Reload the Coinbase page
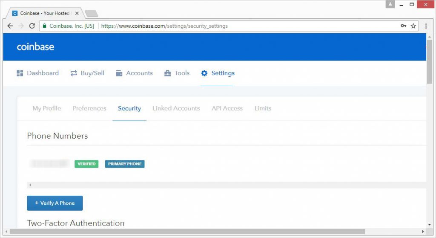The width and height of the screenshot is (436, 238). click(32, 26)
